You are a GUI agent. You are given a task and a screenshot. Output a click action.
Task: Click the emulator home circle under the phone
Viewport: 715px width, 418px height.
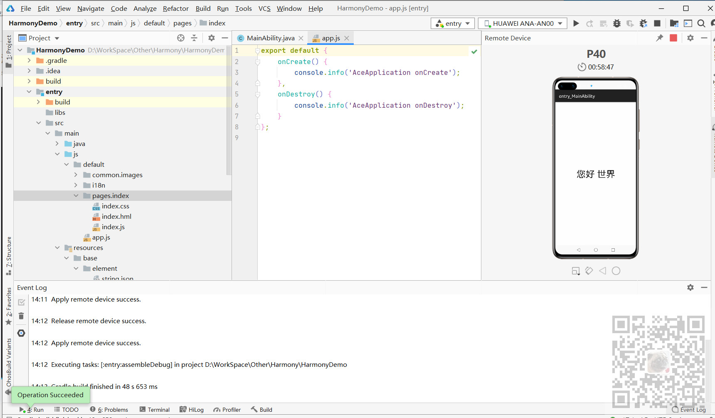pyautogui.click(x=616, y=271)
